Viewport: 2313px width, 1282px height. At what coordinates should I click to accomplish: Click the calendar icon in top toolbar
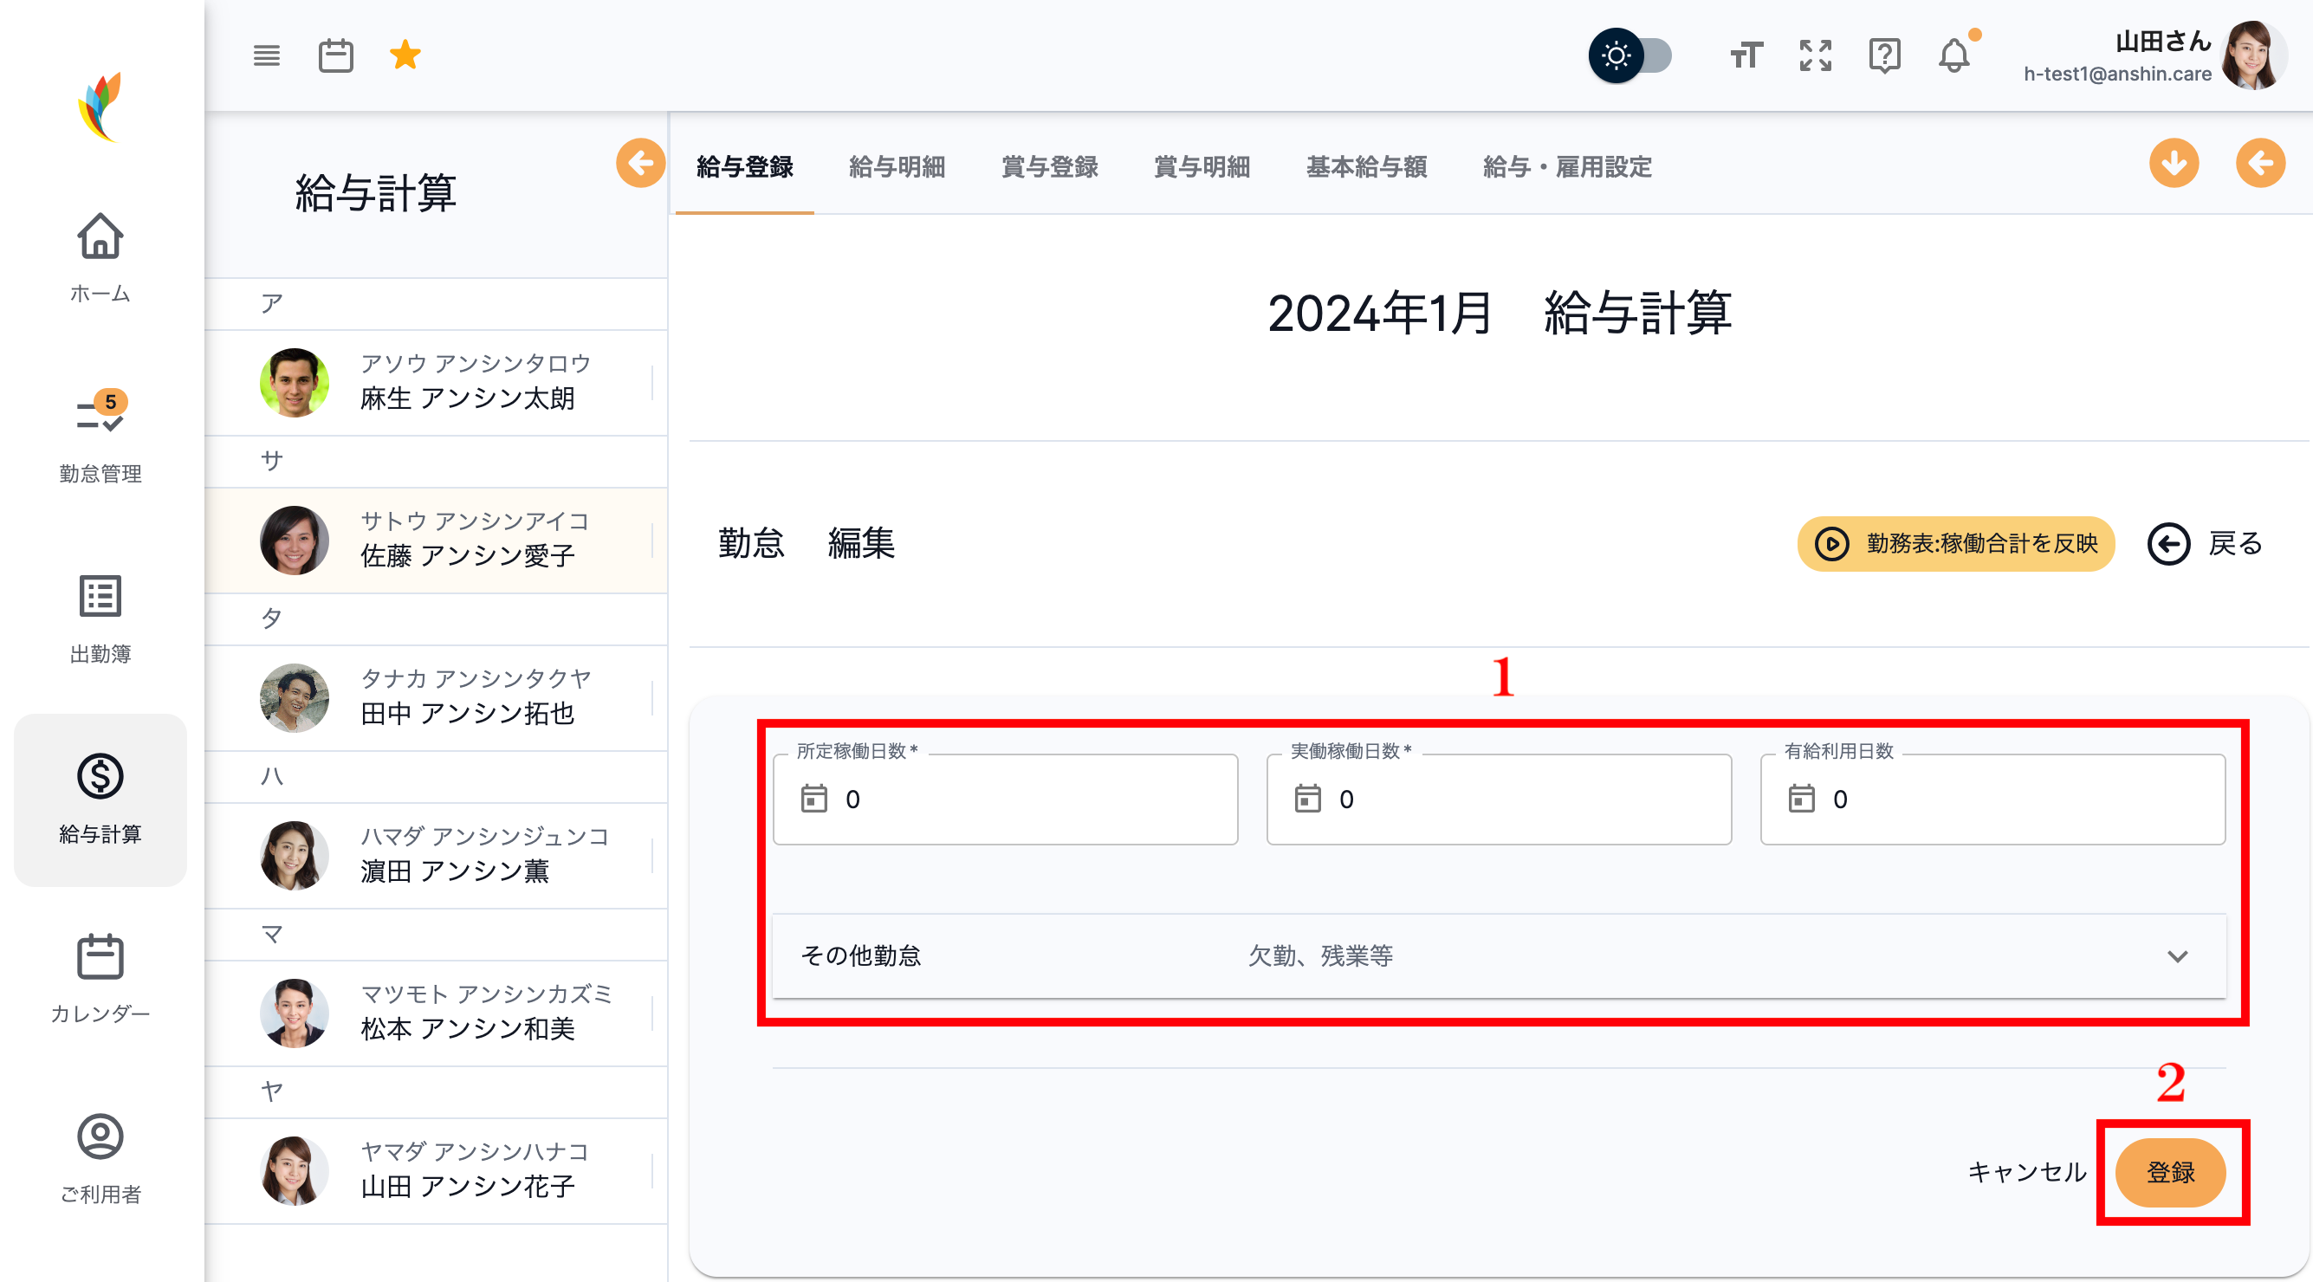336,55
